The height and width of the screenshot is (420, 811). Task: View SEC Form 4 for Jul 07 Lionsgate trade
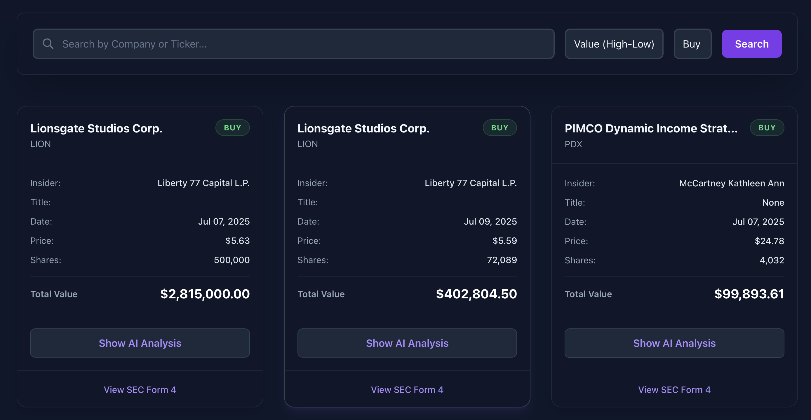(x=140, y=389)
